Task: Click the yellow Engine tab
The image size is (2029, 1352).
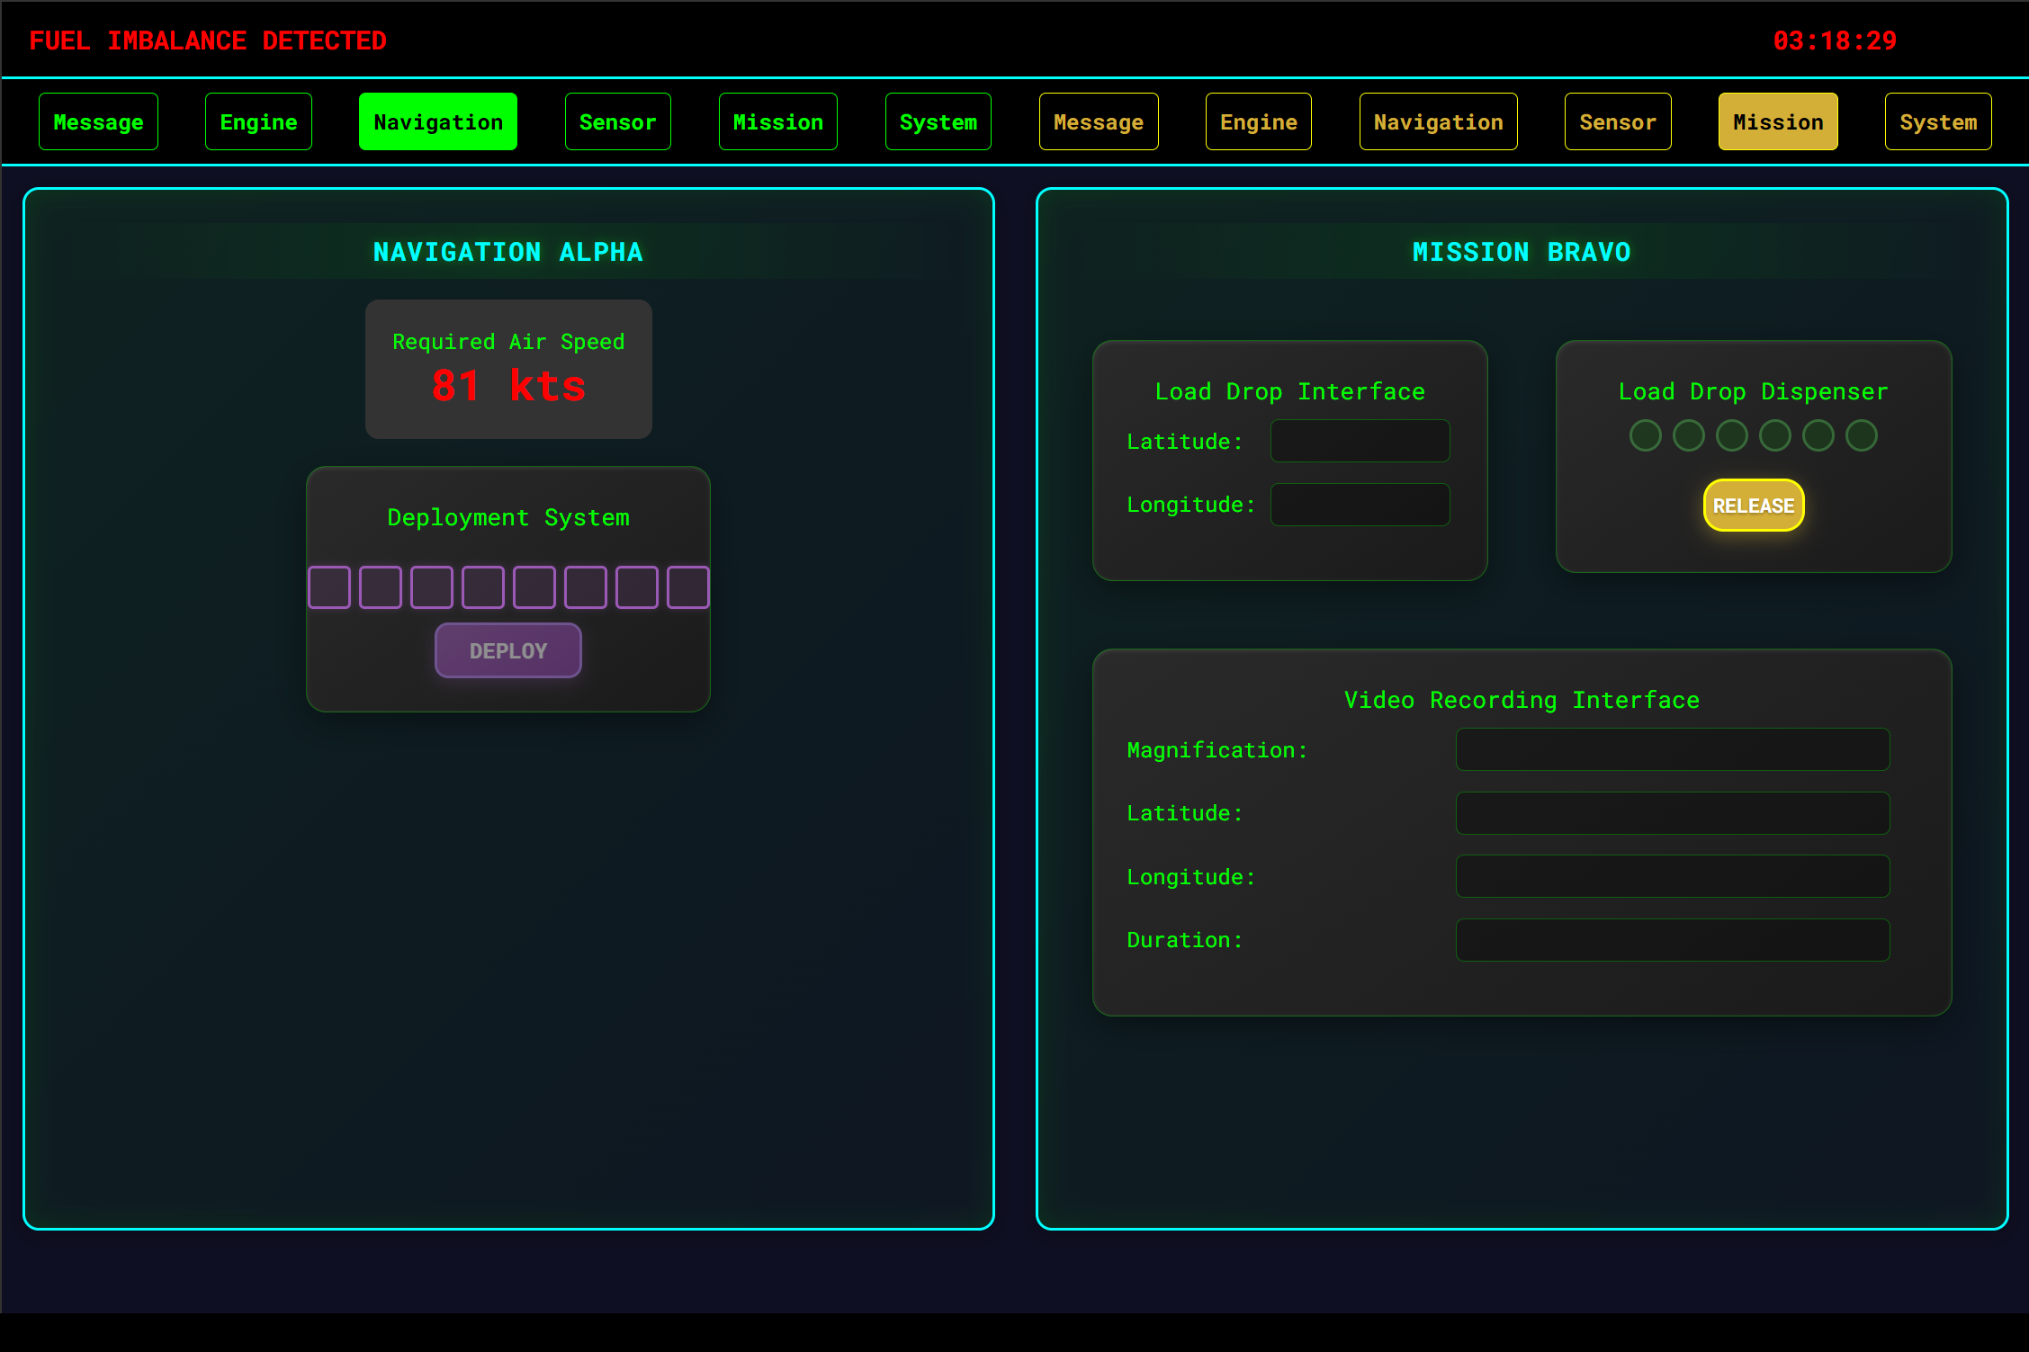Action: tap(1258, 121)
